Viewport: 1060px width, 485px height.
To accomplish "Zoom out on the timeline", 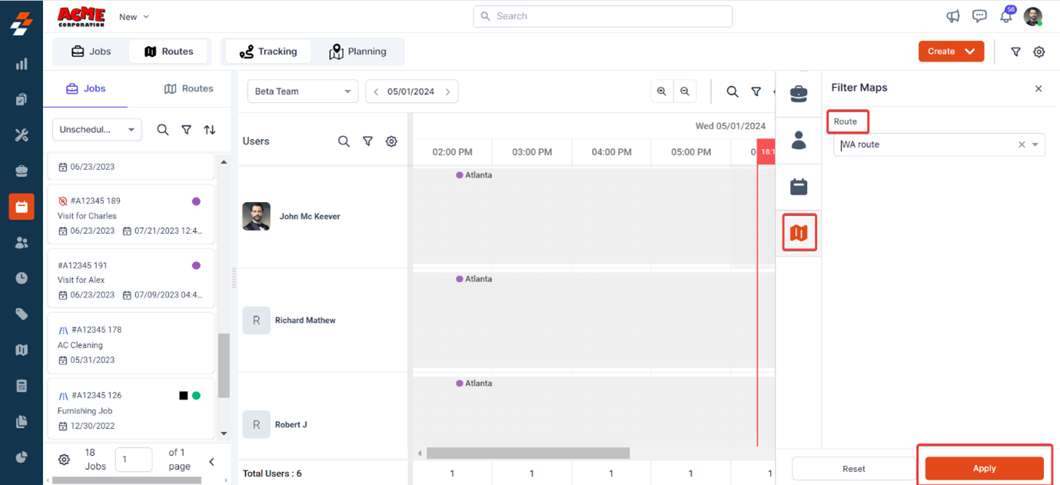I will pyautogui.click(x=685, y=91).
